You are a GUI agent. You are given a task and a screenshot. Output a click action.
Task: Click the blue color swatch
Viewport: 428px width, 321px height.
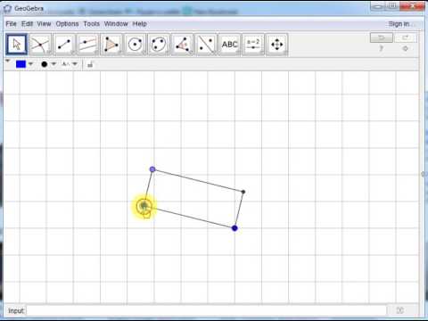tap(21, 64)
